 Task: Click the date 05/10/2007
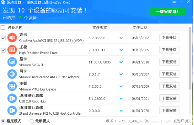tap(140, 74)
